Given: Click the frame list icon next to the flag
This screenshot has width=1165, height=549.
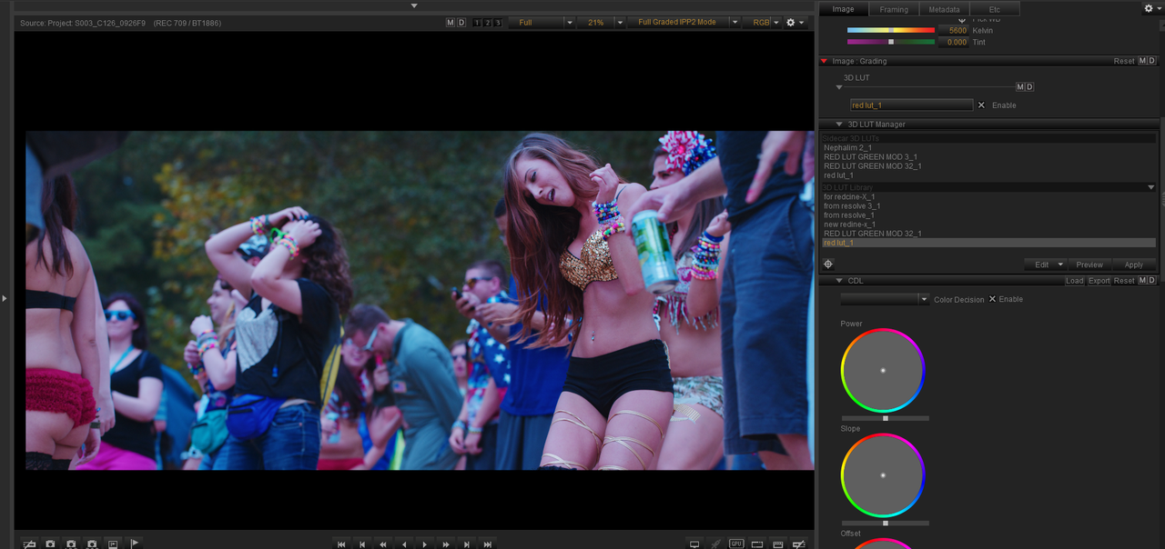Looking at the screenshot, I should tap(113, 544).
